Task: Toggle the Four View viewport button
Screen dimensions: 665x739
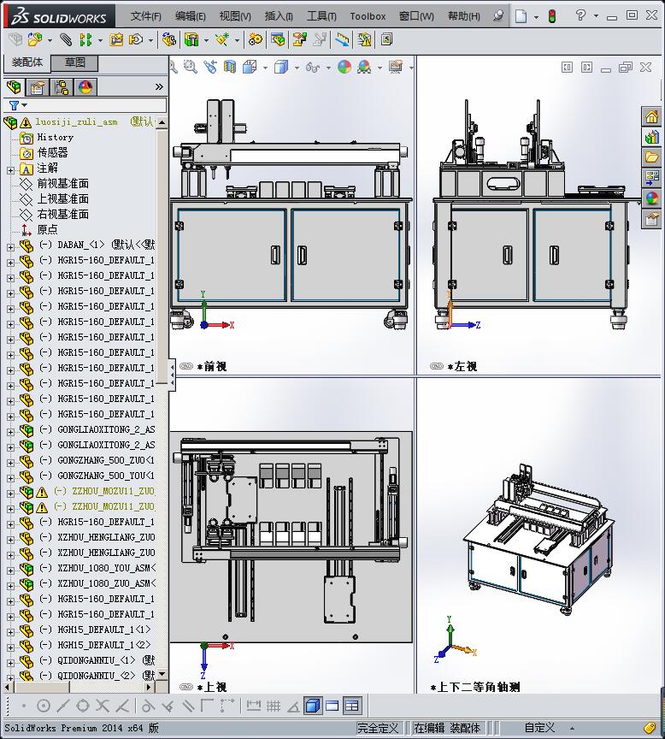Action: [351, 706]
